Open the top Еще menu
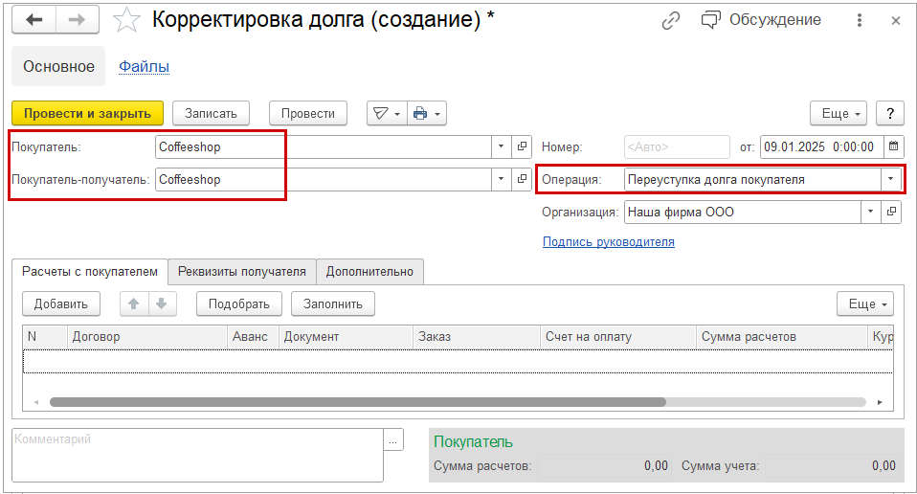 (839, 113)
